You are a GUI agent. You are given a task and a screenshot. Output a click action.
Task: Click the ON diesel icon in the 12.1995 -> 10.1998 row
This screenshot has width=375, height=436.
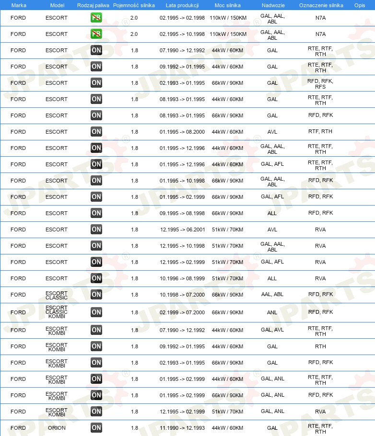96,245
